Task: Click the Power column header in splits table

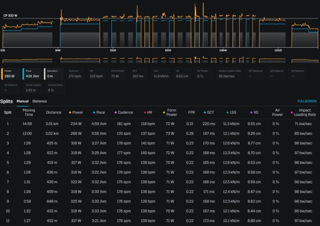Action: pyautogui.click(x=78, y=112)
